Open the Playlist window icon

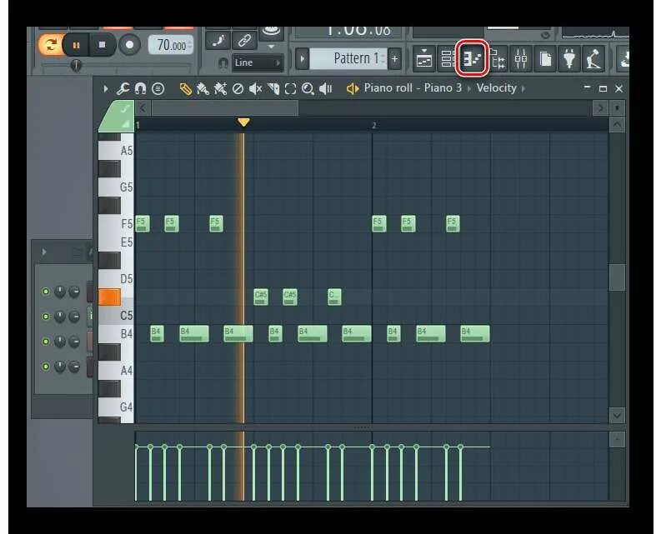pyautogui.click(x=423, y=59)
